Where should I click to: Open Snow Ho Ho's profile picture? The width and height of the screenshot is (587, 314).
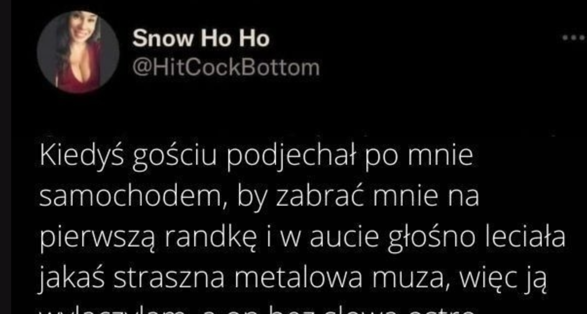pos(78,52)
